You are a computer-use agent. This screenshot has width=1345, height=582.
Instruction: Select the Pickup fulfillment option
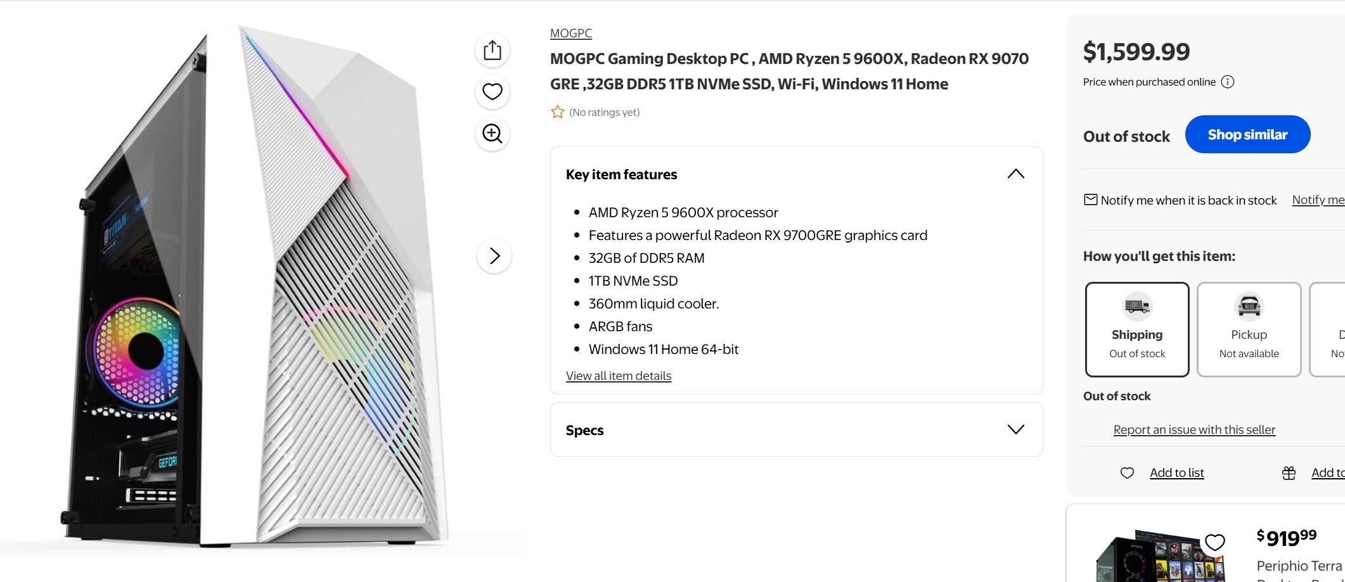click(x=1249, y=329)
